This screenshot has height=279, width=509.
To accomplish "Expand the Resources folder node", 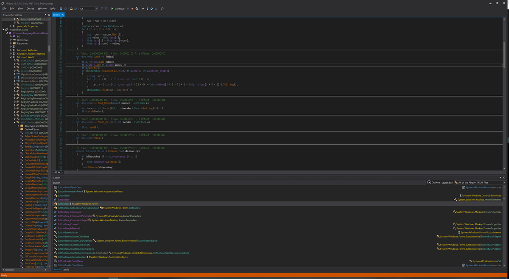I will pyautogui.click(x=11, y=43).
